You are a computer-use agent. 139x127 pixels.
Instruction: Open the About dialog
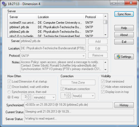click(124, 35)
